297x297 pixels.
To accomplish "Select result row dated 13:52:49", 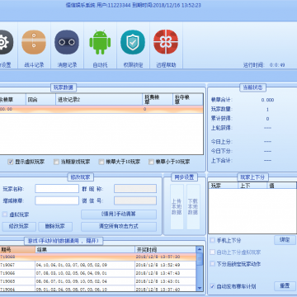I will tap(98, 265).
